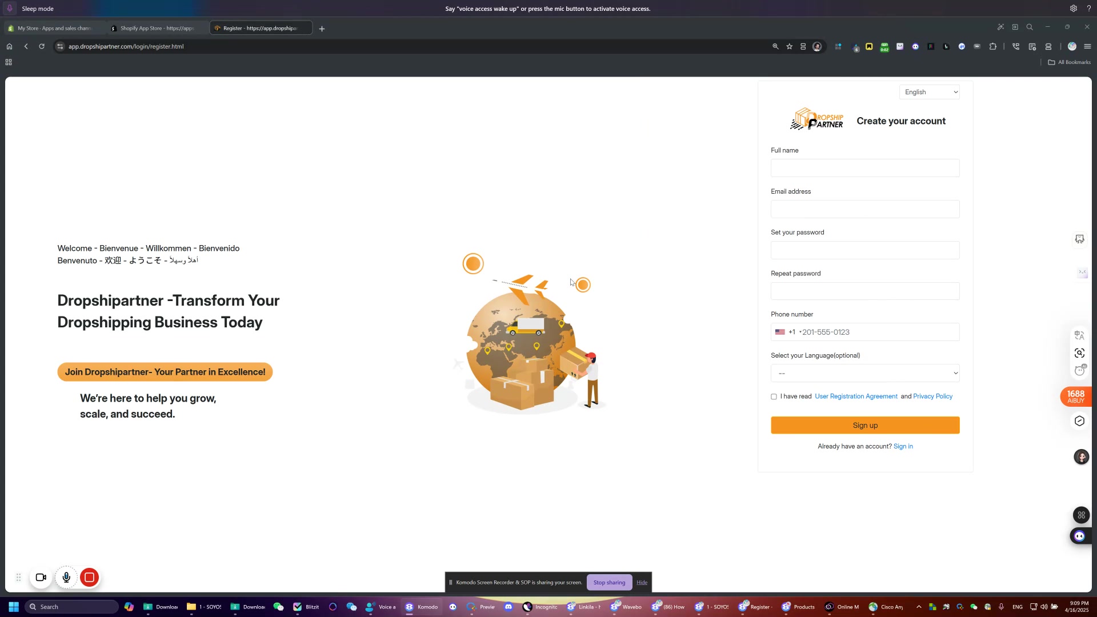Stop the Komodo recording with red button

coord(90,578)
